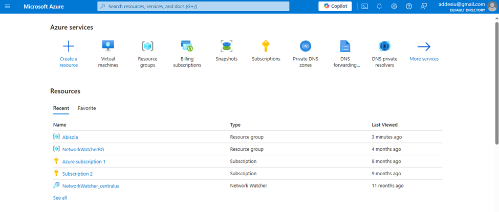The image size is (499, 212).
Task: Click the NetworkWatcherRG row icon
Action: point(56,149)
